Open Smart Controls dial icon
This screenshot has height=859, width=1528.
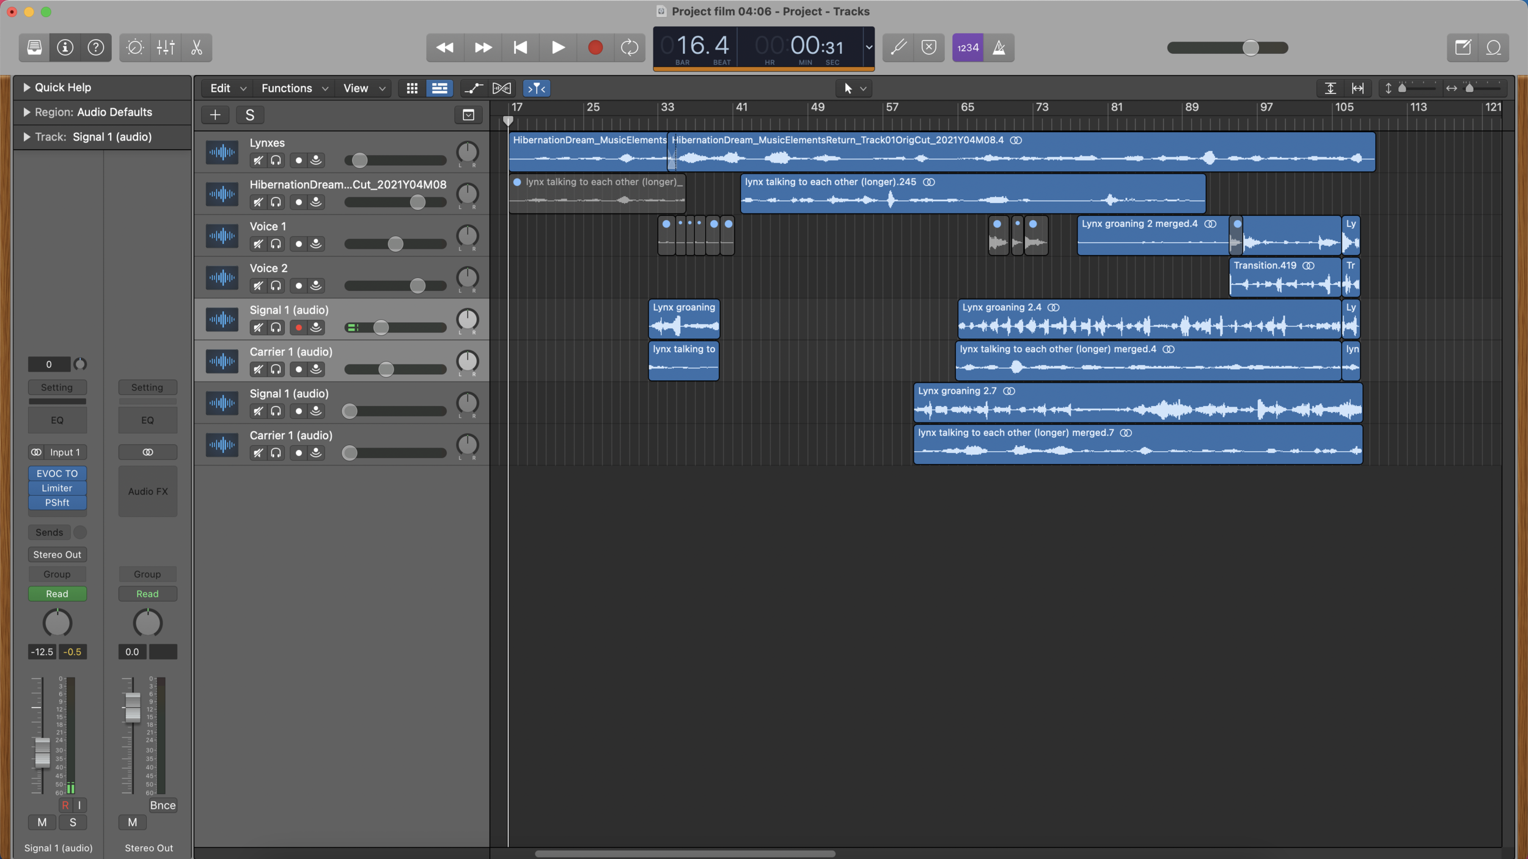(135, 47)
